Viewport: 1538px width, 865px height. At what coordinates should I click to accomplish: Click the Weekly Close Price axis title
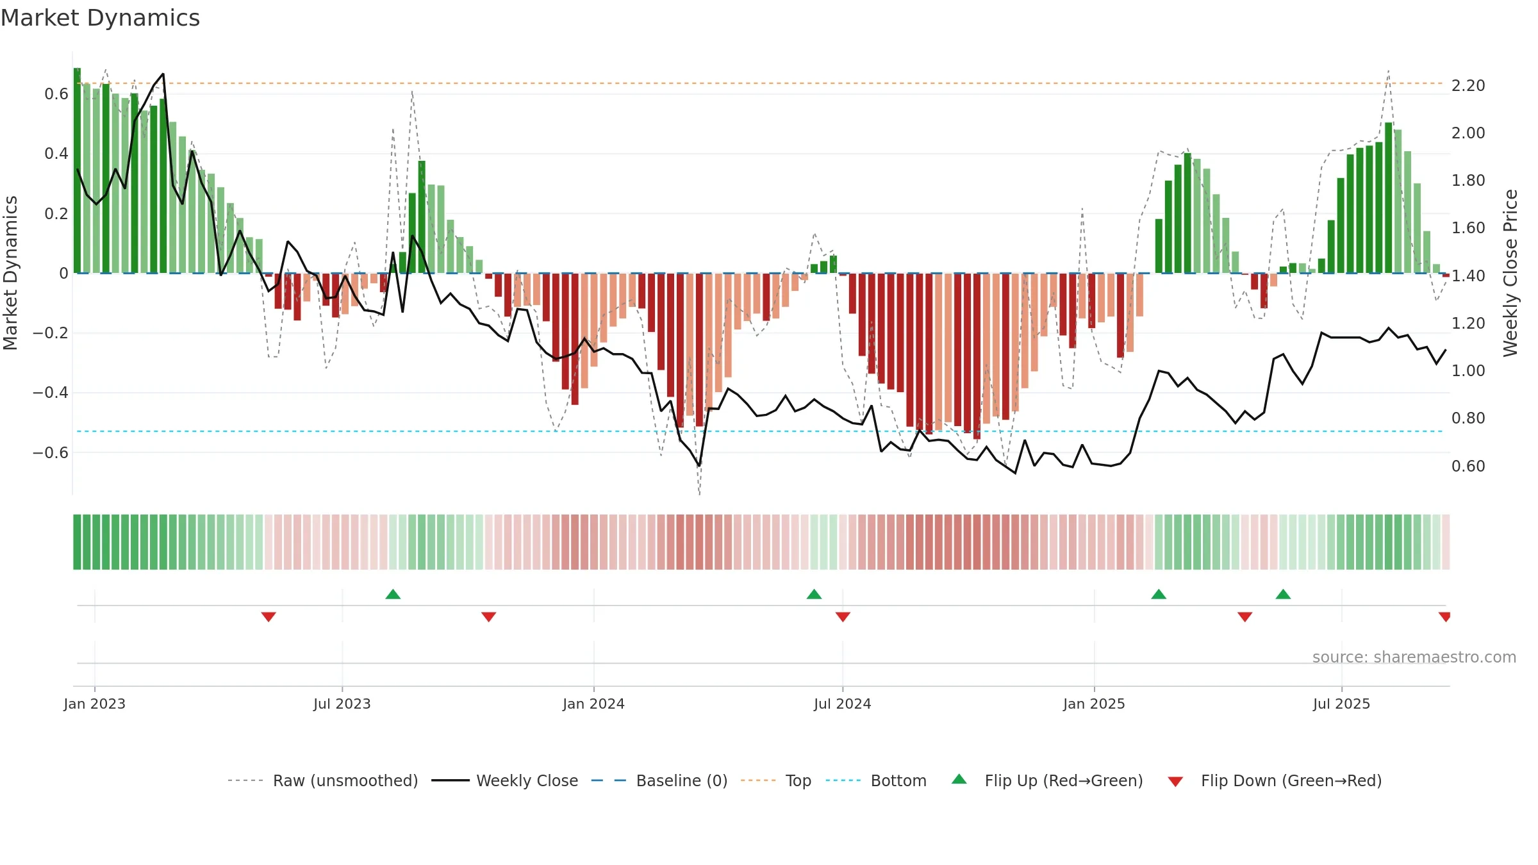click(x=1510, y=273)
